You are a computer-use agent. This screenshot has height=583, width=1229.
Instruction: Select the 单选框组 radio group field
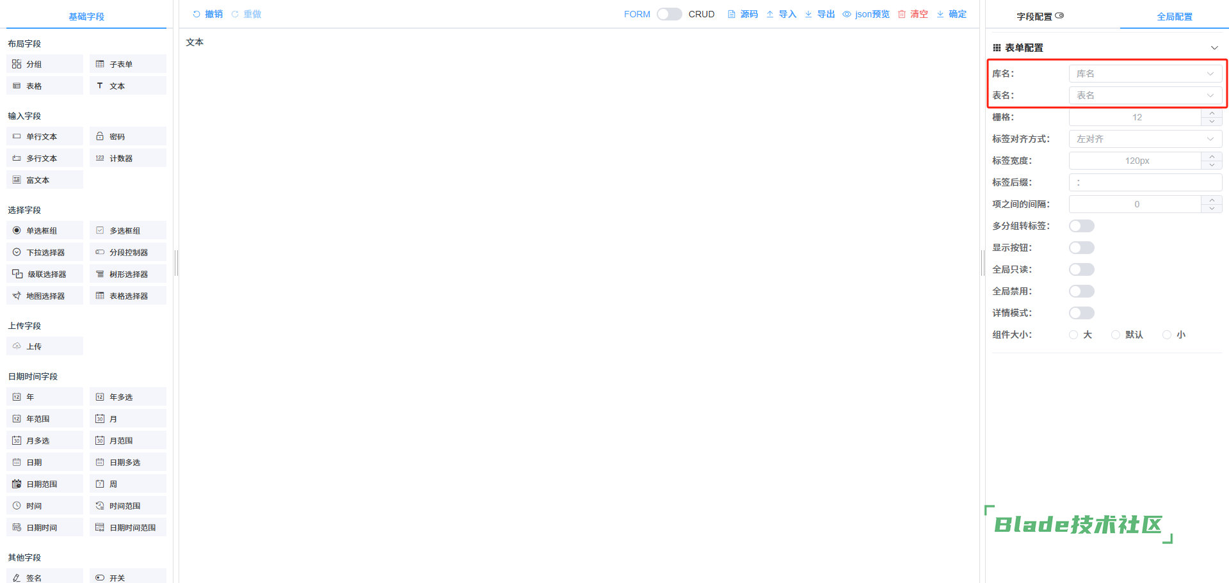pyautogui.click(x=45, y=230)
